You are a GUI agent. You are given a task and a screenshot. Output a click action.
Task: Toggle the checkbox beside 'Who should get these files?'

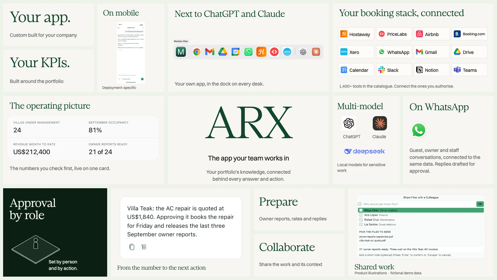tap(360, 204)
